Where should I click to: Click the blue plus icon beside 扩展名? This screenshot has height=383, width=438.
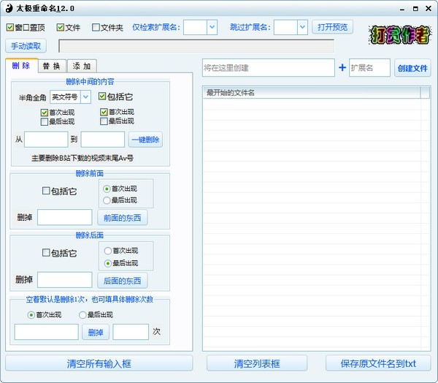[x=342, y=68]
